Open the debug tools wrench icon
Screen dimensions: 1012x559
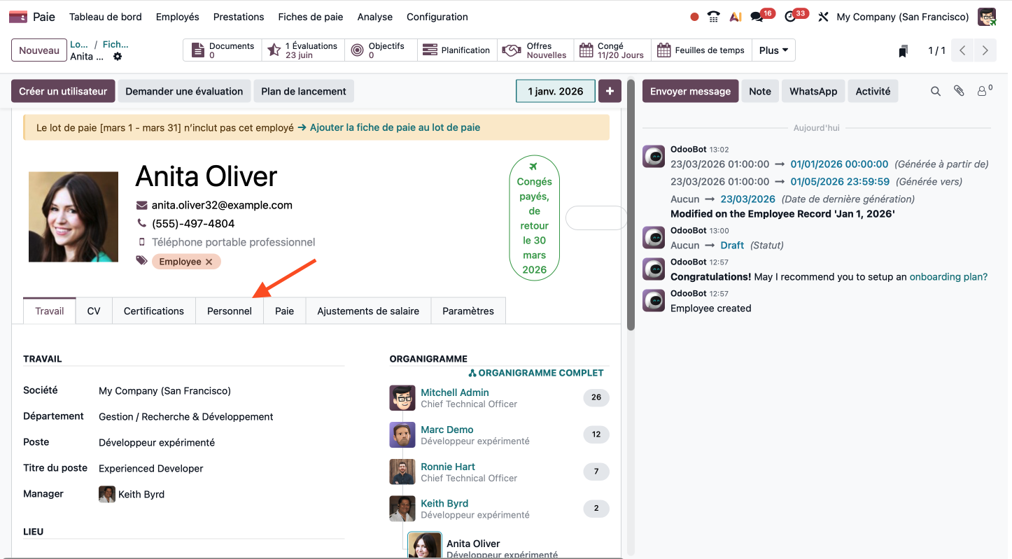tap(823, 17)
